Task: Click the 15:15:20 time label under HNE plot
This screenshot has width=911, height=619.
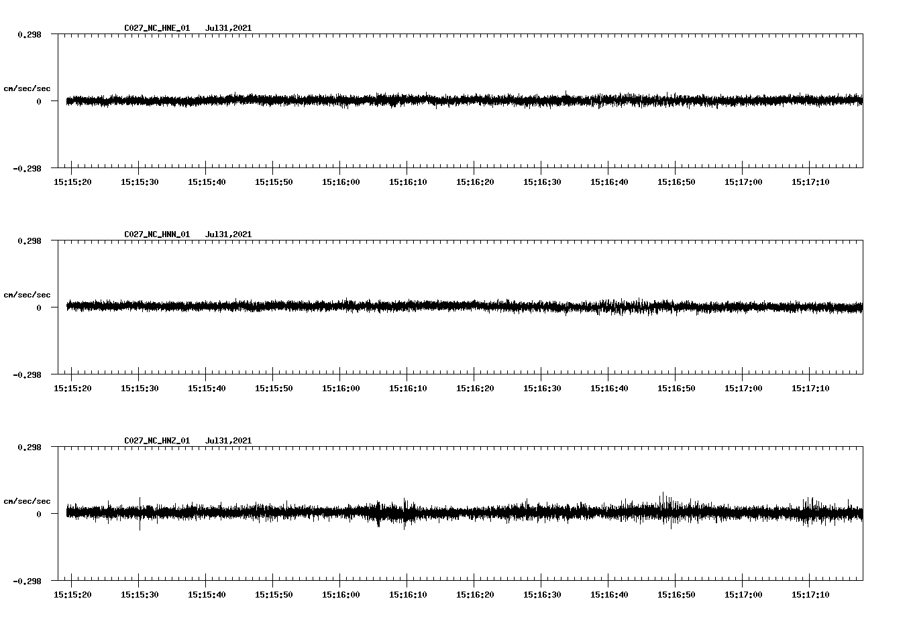Action: [72, 182]
